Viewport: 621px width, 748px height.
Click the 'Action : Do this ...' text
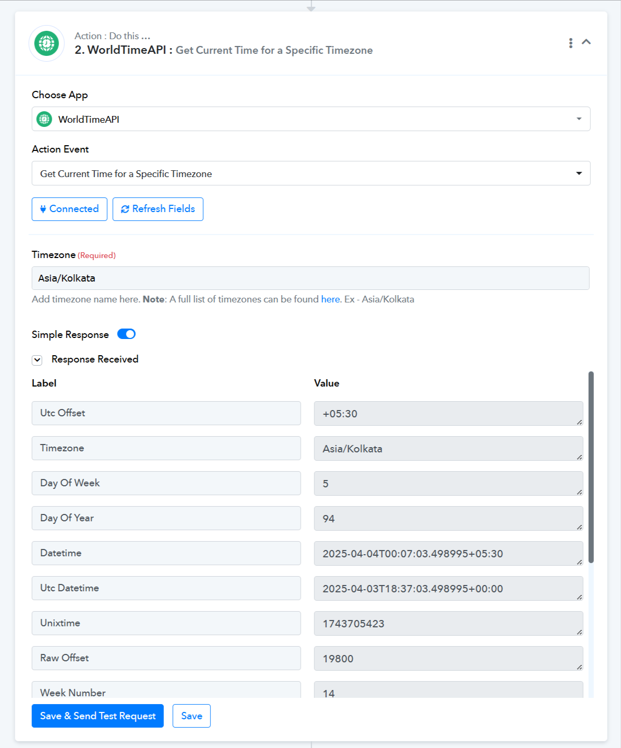[112, 36]
